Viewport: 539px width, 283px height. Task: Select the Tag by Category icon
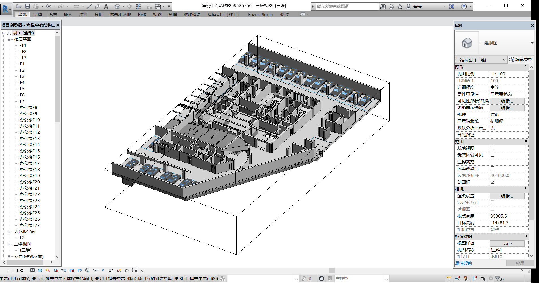[98, 6]
